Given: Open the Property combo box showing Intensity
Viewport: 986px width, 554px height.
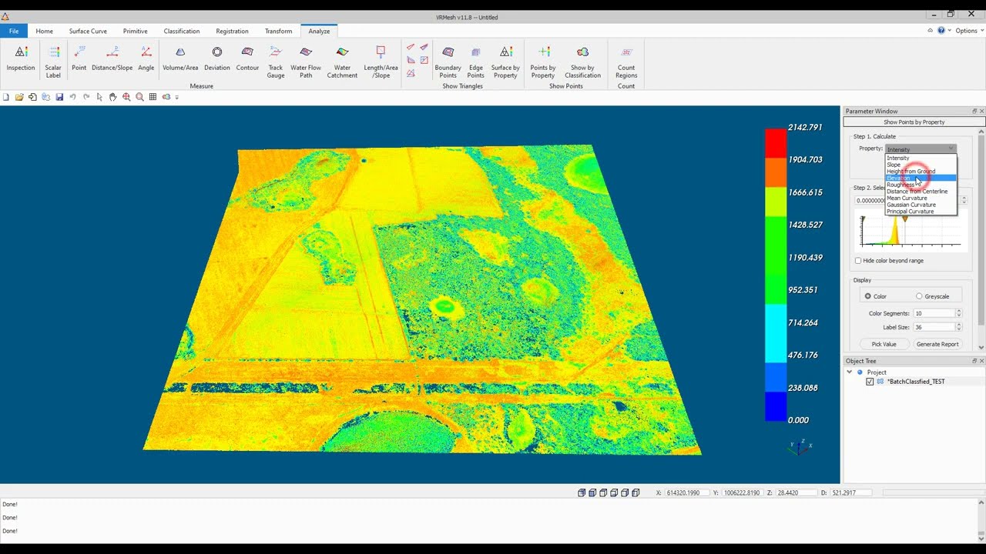Looking at the screenshot, I should tap(921, 149).
